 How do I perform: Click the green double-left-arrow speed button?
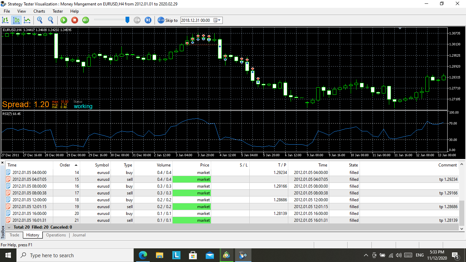[86, 20]
